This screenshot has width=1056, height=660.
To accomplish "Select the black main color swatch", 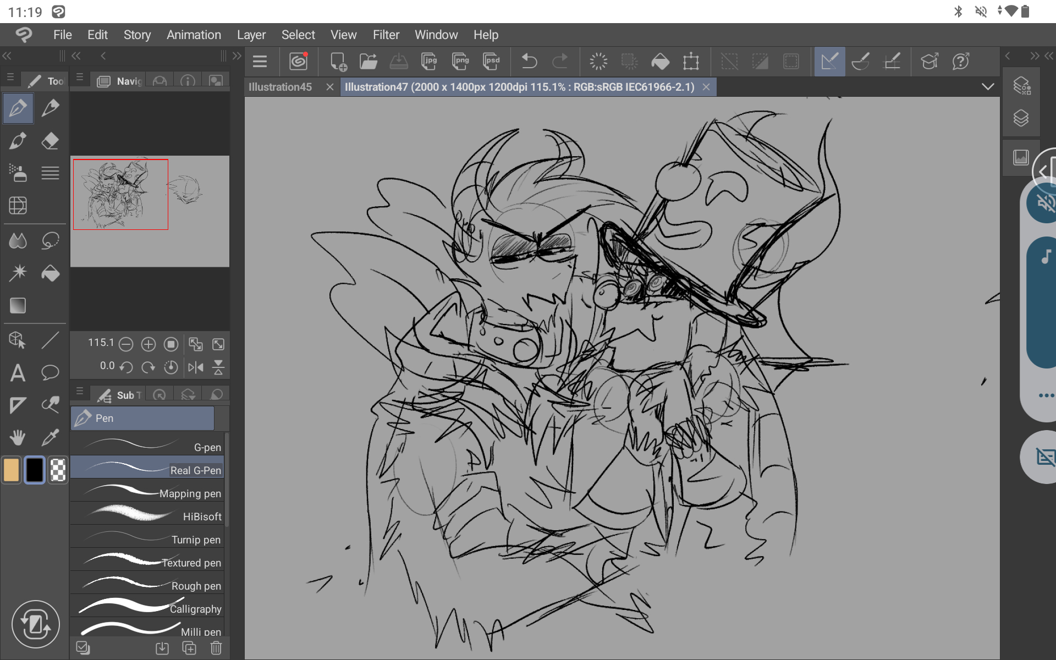I will coord(35,470).
